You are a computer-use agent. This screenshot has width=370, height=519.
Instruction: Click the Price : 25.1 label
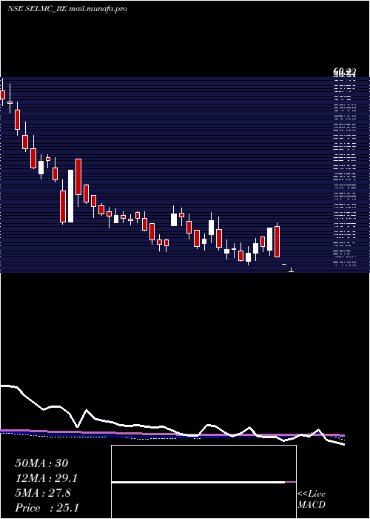[x=47, y=508]
